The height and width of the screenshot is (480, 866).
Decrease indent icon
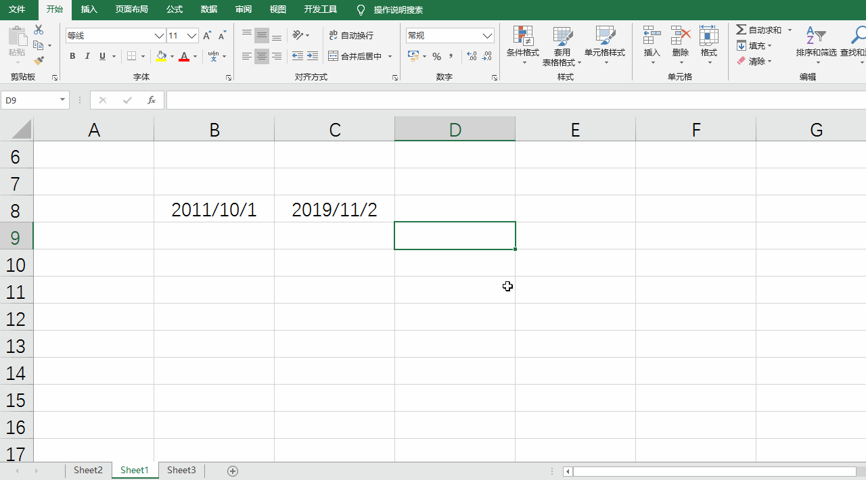[x=298, y=57]
